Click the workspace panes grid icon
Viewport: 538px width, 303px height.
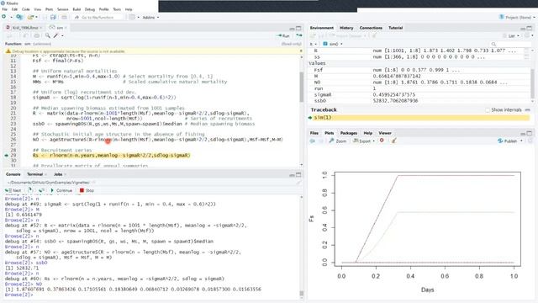coord(132,17)
